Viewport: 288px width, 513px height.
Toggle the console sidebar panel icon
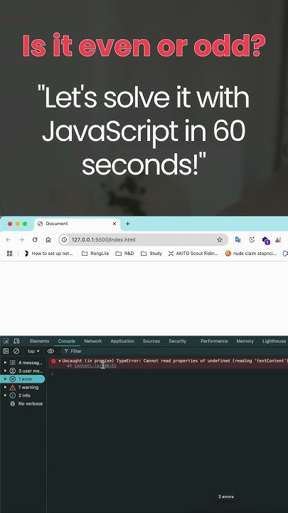pyautogui.click(x=6, y=351)
